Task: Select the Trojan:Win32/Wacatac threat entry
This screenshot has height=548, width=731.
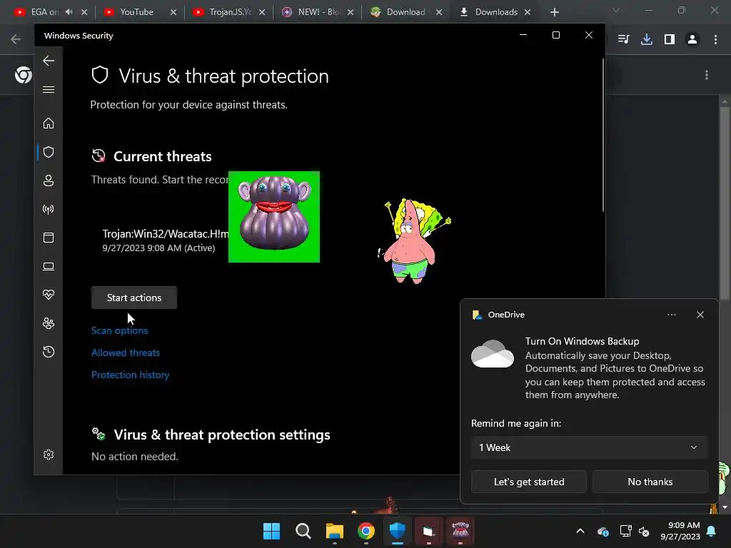Action: coord(166,240)
